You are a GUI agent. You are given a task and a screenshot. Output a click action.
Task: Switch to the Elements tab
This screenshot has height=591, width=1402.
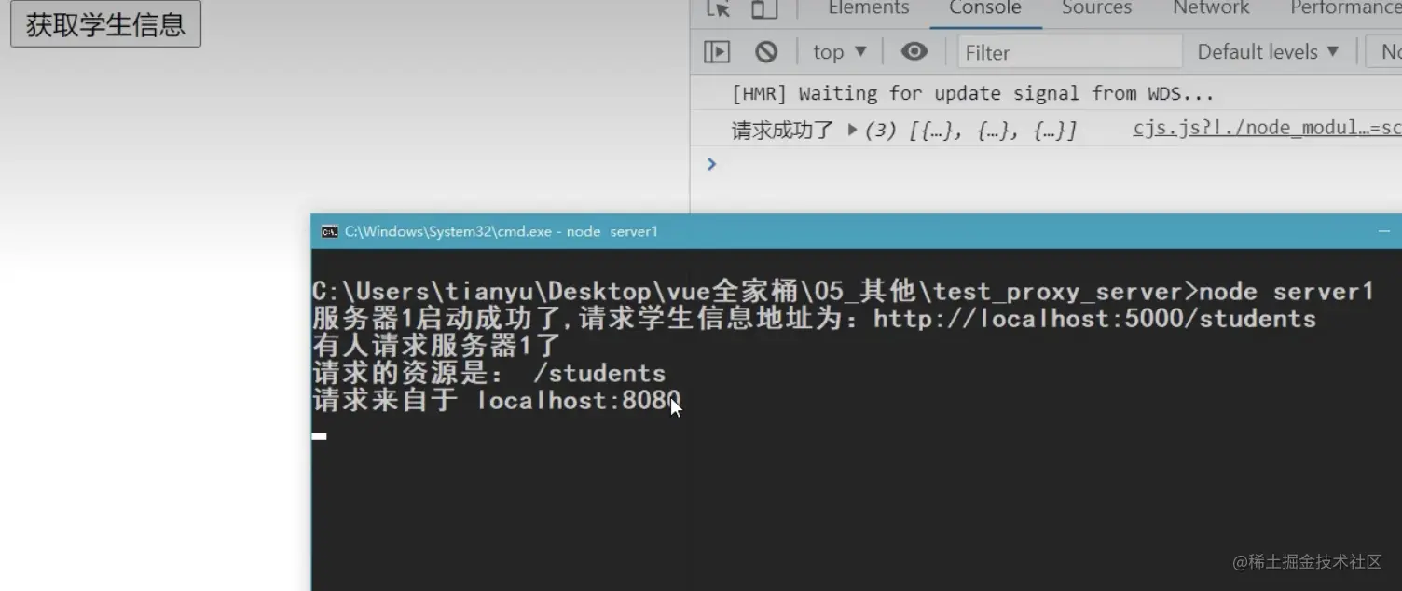click(868, 8)
